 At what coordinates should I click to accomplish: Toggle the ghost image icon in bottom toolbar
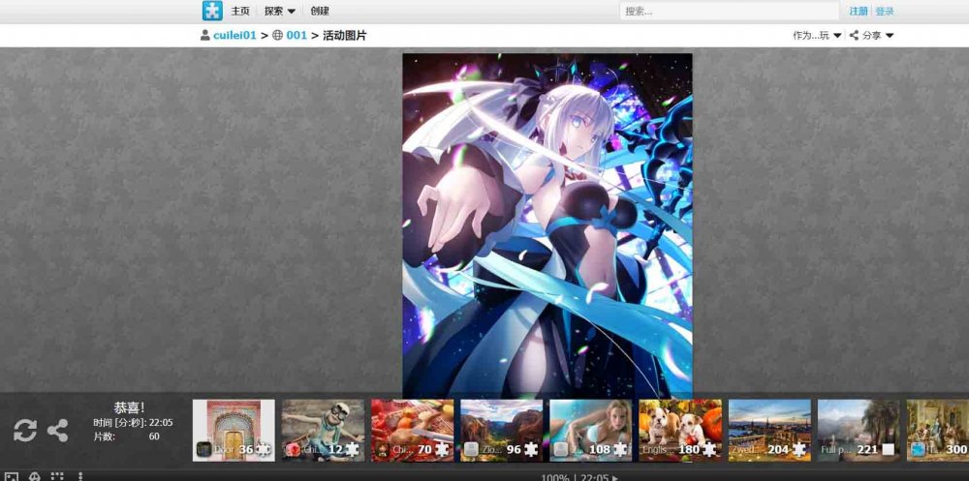[35, 477]
